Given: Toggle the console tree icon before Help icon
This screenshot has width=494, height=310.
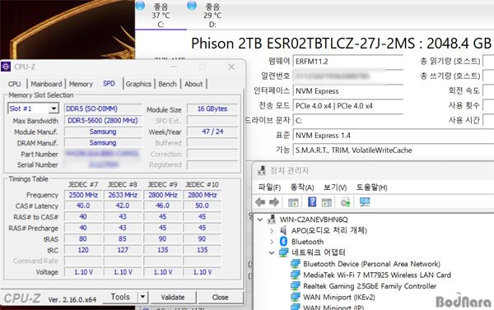Looking at the screenshot, I should [x=293, y=202].
